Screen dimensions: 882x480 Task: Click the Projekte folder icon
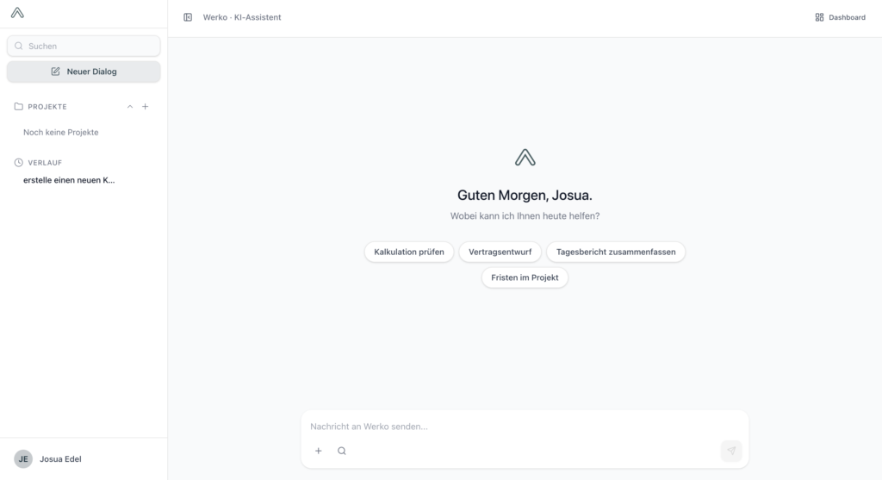(19, 107)
